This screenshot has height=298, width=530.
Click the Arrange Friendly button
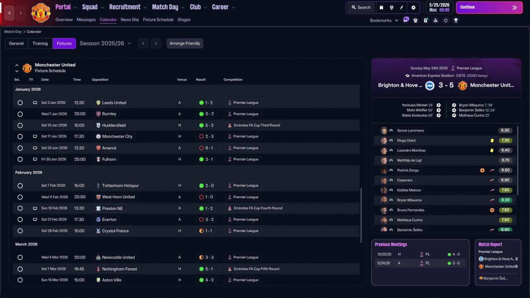click(x=185, y=43)
